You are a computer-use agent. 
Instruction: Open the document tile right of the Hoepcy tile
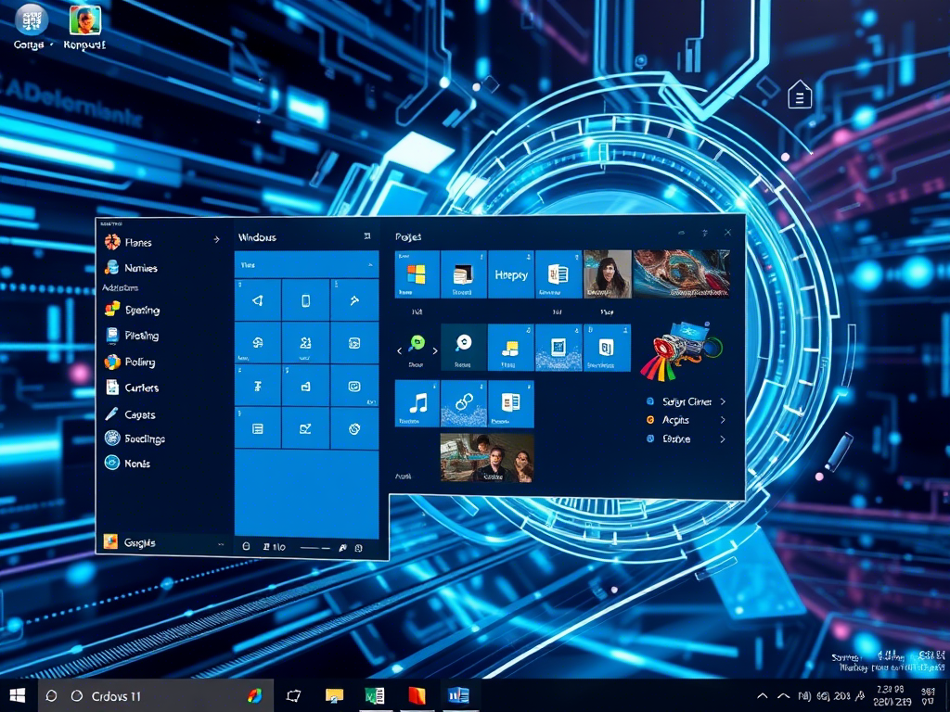[x=558, y=274]
